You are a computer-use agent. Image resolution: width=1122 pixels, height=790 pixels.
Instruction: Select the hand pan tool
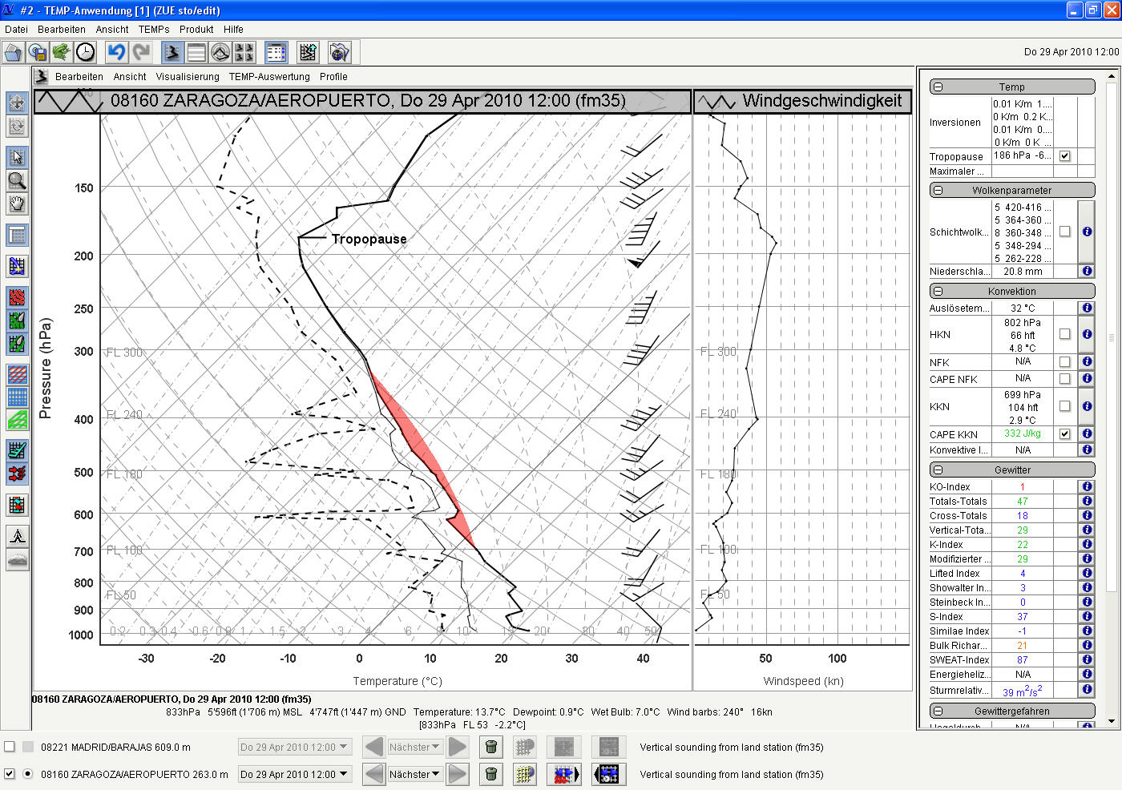click(x=17, y=204)
